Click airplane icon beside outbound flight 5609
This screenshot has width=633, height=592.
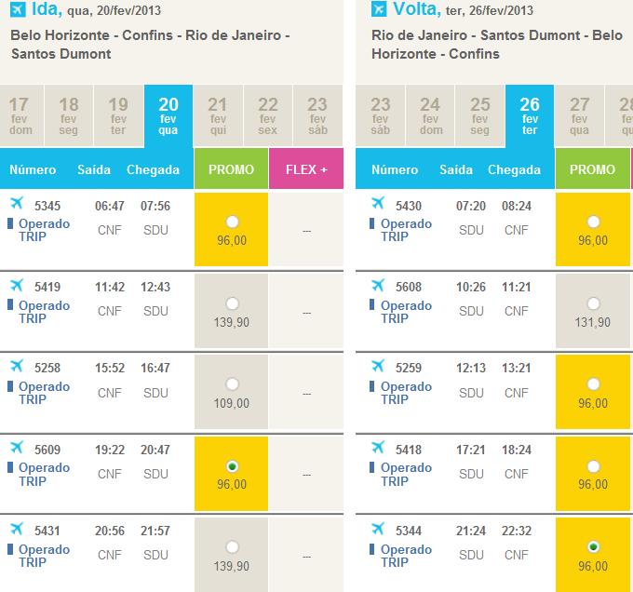(16, 449)
